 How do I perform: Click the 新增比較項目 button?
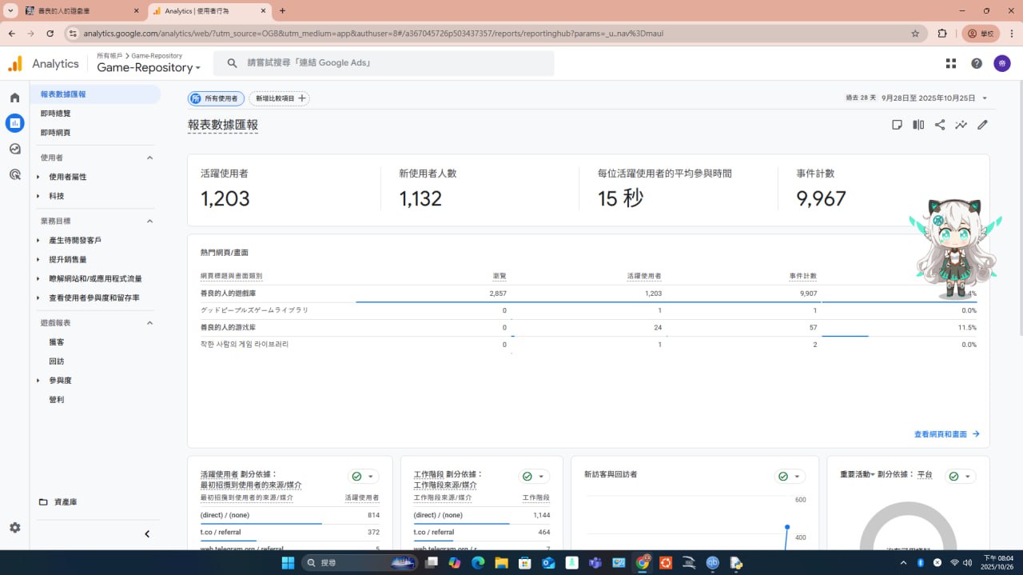(279, 98)
